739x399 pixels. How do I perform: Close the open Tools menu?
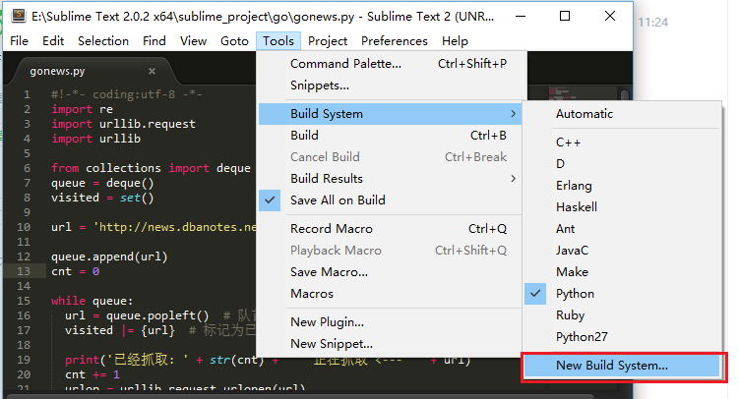point(278,41)
